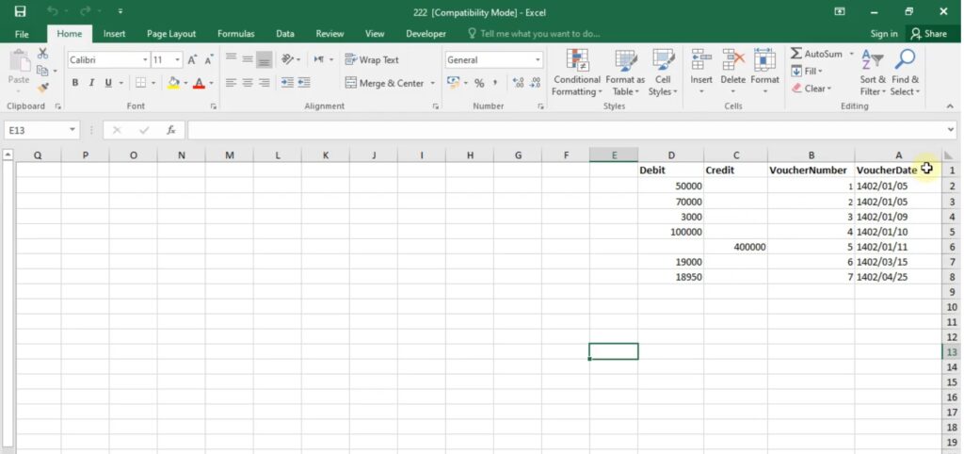Enable Wrap Text

(x=372, y=59)
